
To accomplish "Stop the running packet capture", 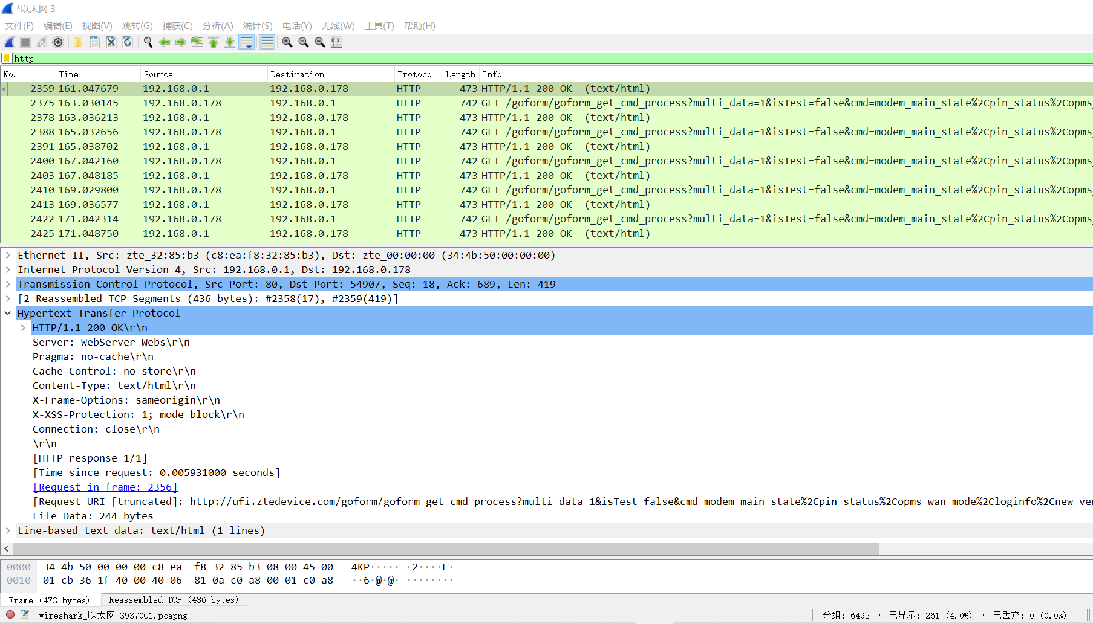I will point(25,42).
